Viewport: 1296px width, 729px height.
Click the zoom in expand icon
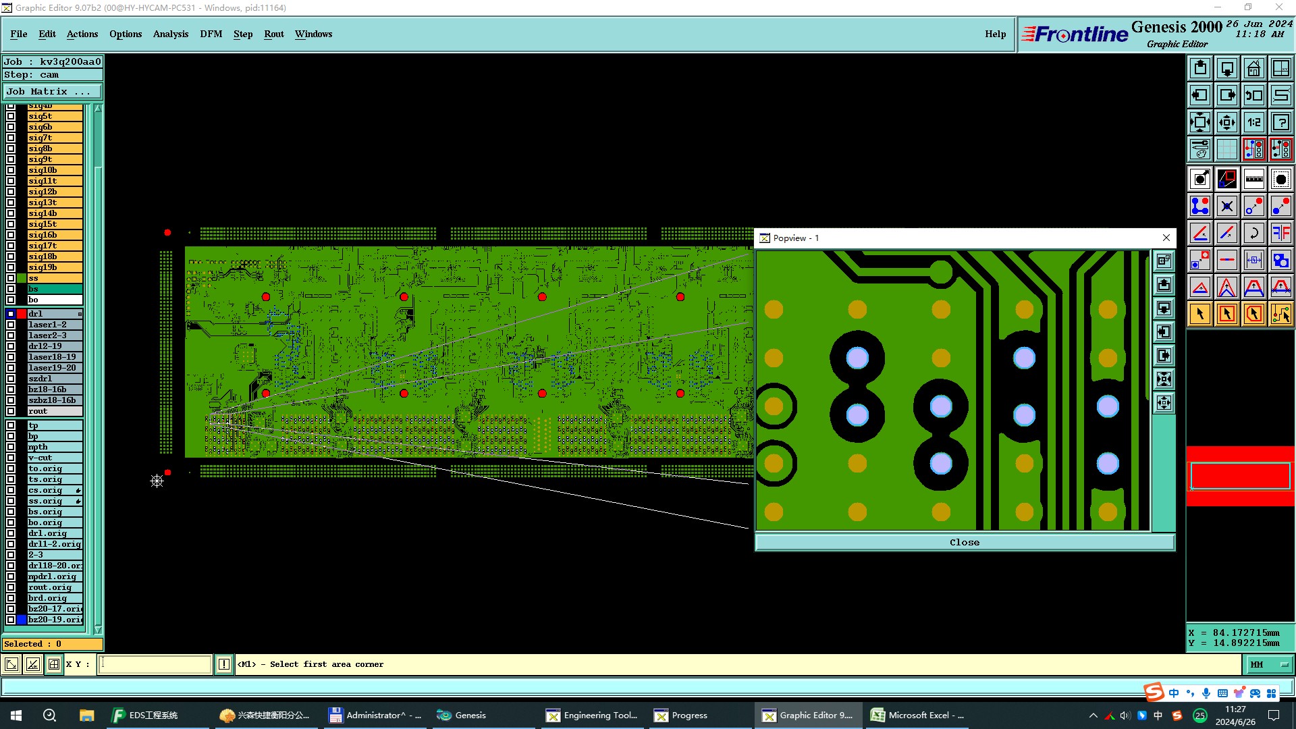pyautogui.click(x=1200, y=122)
